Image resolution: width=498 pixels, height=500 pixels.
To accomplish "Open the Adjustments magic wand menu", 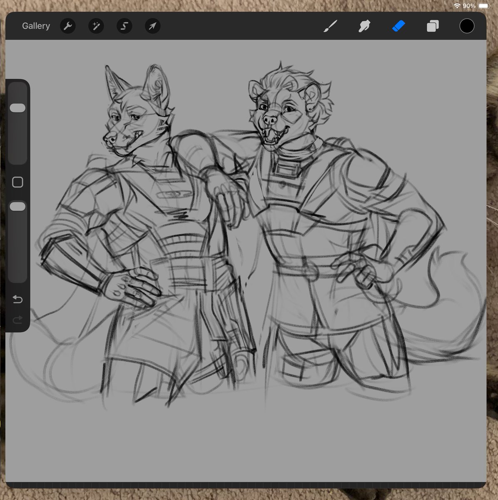I will (x=96, y=26).
